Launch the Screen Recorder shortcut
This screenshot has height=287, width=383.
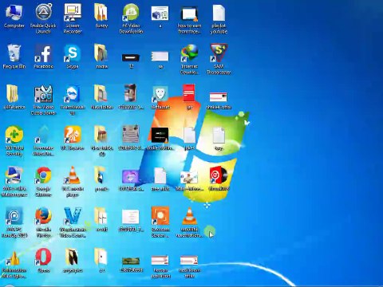click(x=73, y=18)
